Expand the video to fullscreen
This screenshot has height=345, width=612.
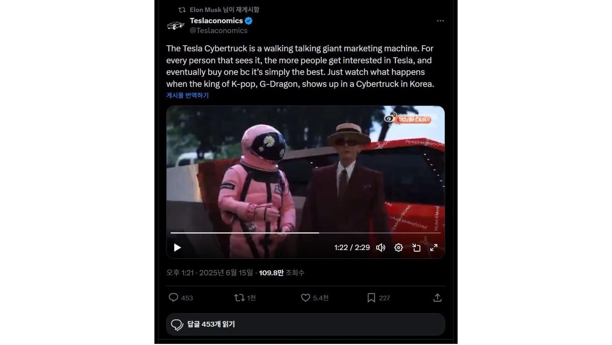coord(434,248)
